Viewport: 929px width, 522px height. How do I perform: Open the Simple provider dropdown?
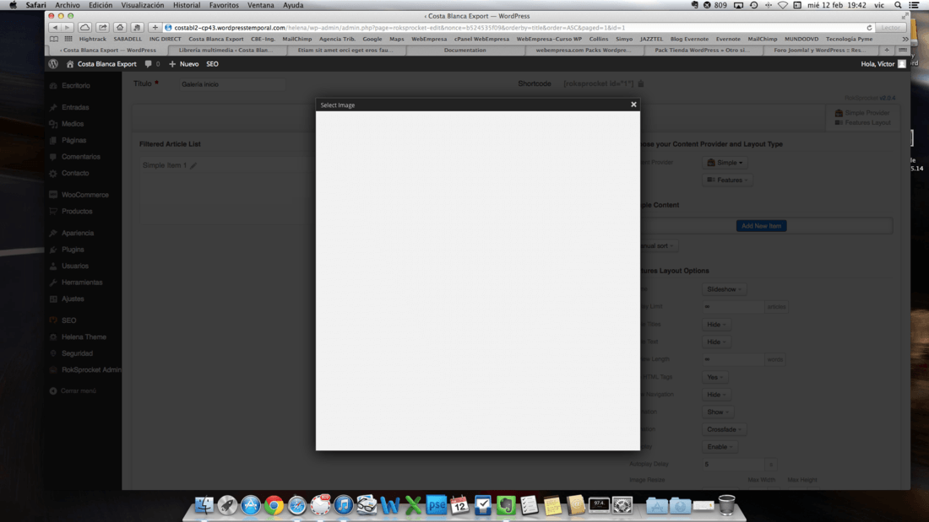[725, 163]
